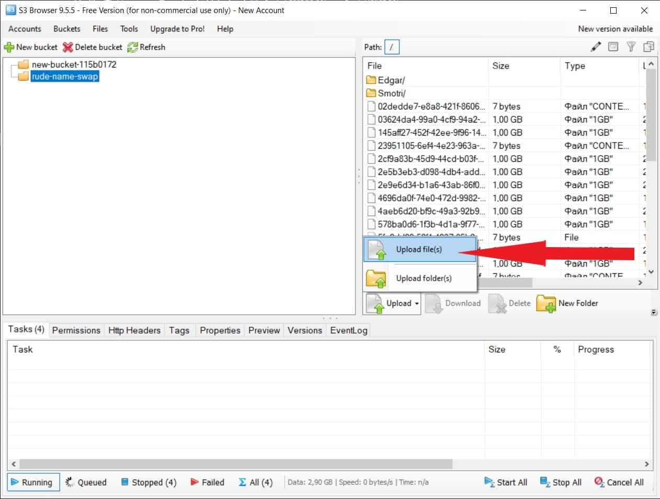Select file 145aff27-452f-42ee-9f96

(427, 132)
